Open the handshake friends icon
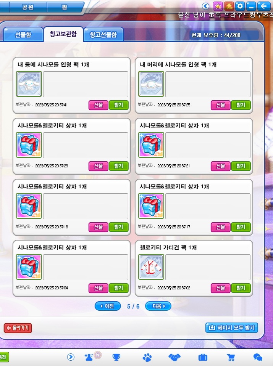This screenshot has width=273, height=366. [x=174, y=357]
